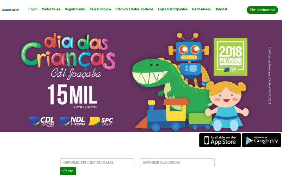The height and width of the screenshot is (178, 282).
Task: Click the small site logo in header
Action: (x=10, y=10)
